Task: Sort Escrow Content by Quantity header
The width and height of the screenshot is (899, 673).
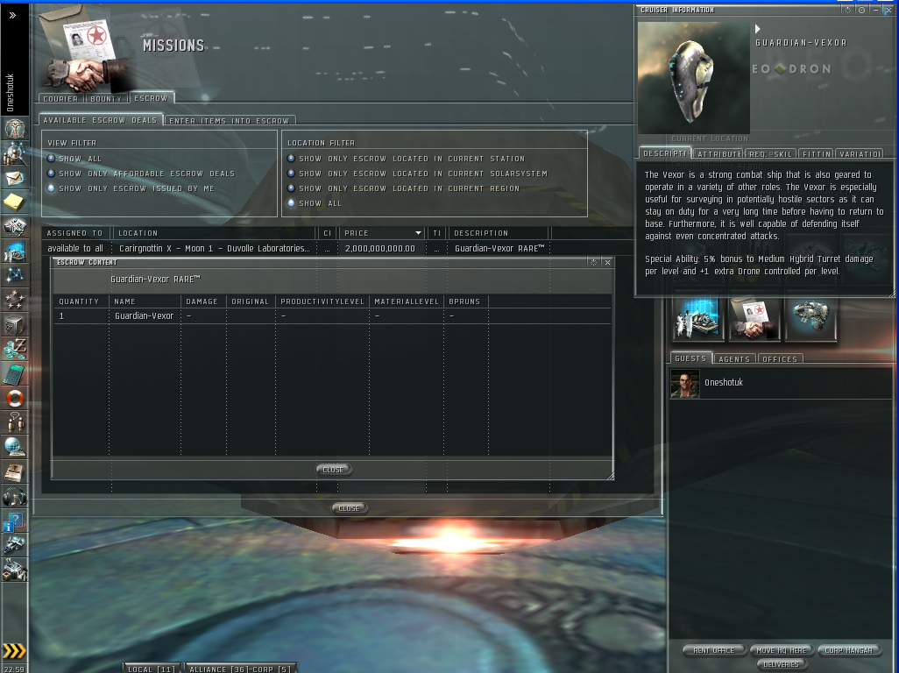Action: coord(81,301)
